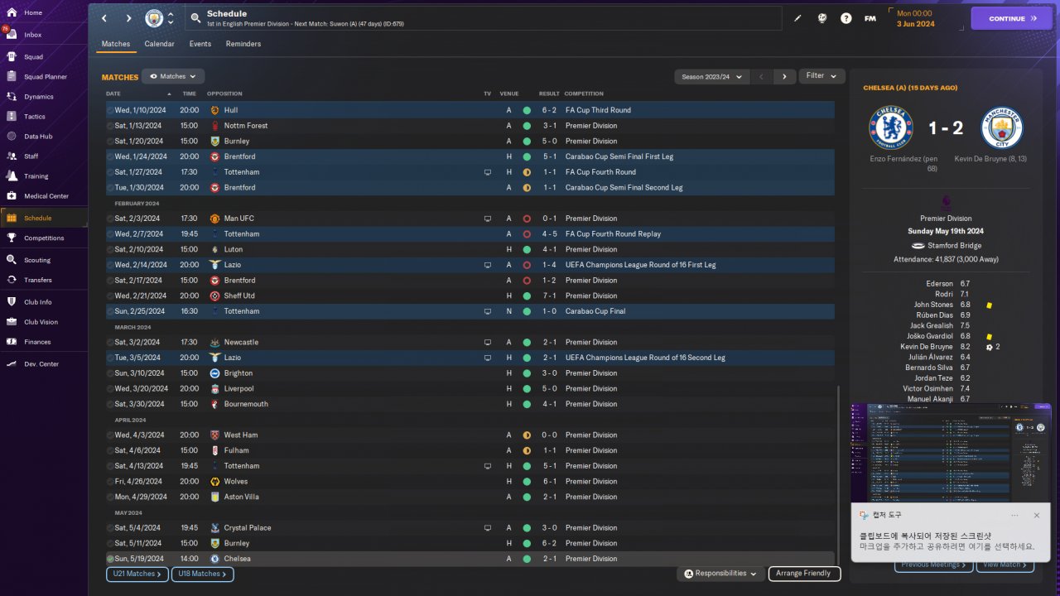Screen dimensions: 1060x596
Task: Open the Home section in sidebar
Action: click(33, 13)
